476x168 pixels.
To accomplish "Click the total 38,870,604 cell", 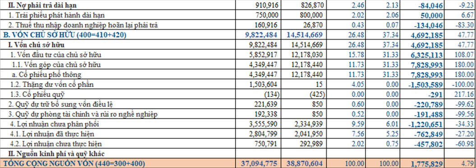I will pos(305,163).
